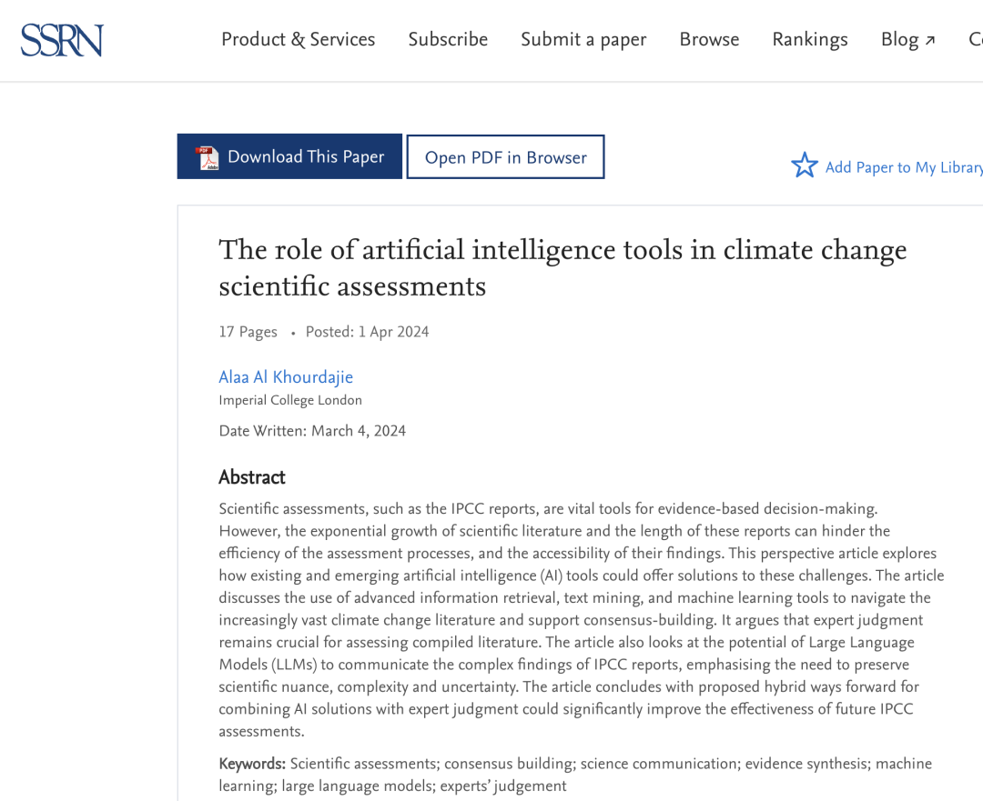Click the Imperial College London affiliation
The image size is (983, 801).
290,401
